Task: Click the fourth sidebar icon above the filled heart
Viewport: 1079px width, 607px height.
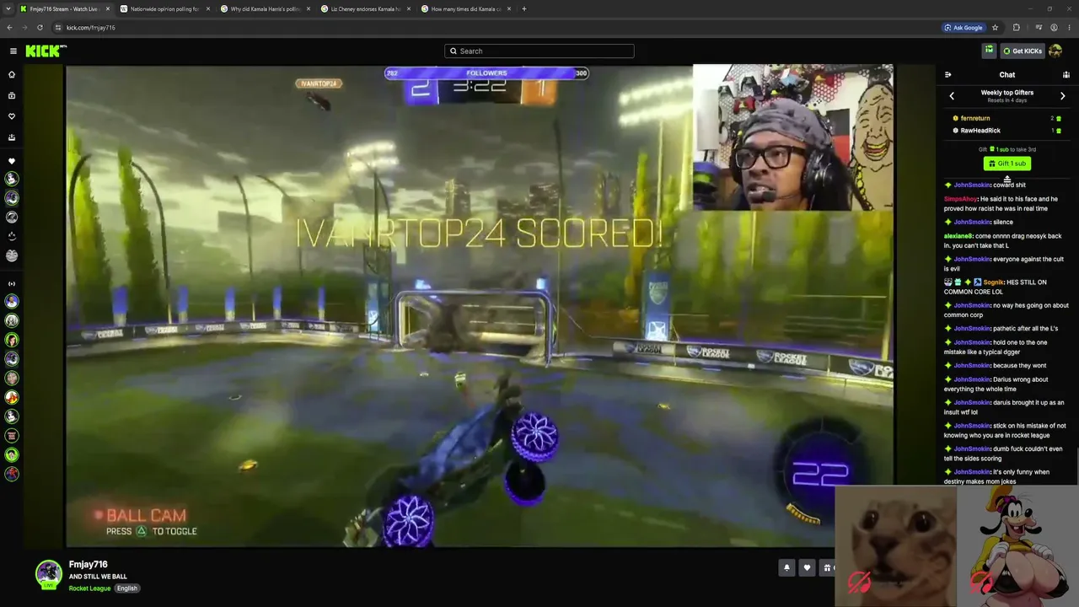Action: point(12,137)
